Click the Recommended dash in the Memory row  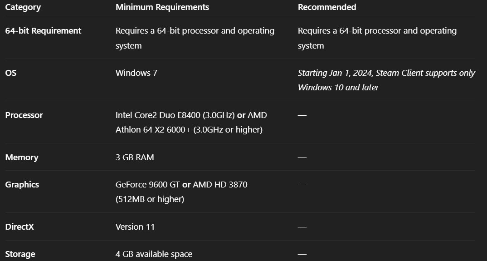pos(302,158)
